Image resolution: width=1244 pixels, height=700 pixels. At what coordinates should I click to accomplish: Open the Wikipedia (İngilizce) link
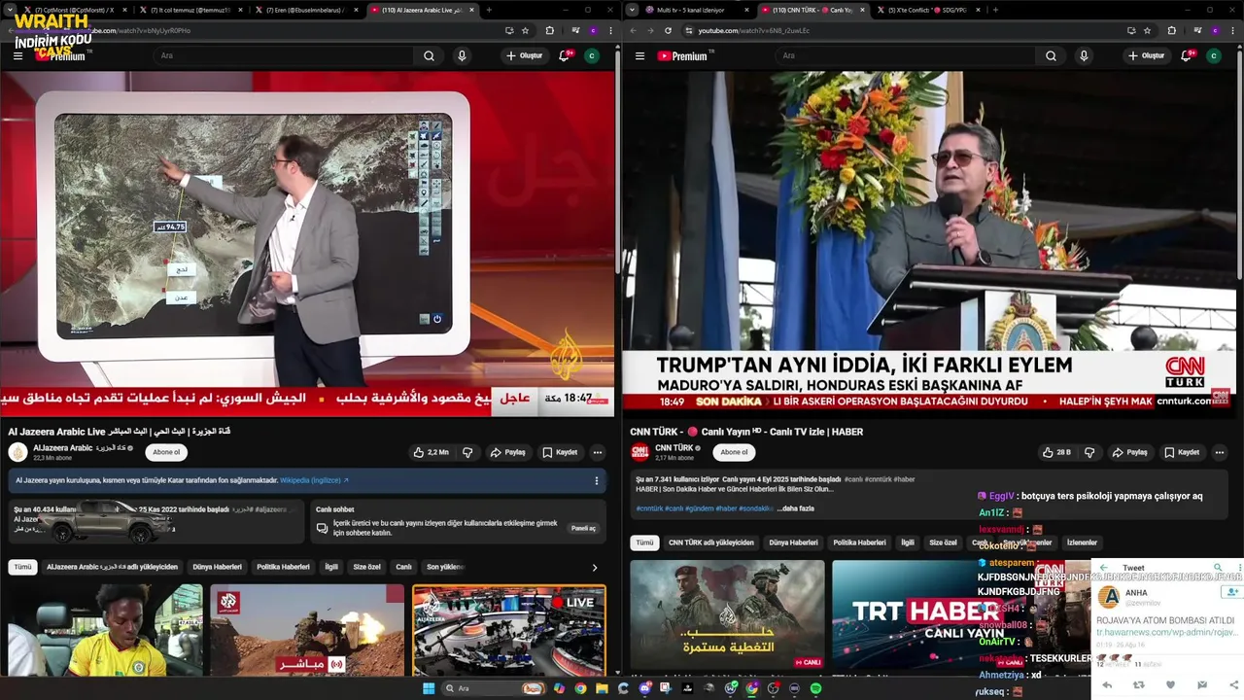(314, 480)
